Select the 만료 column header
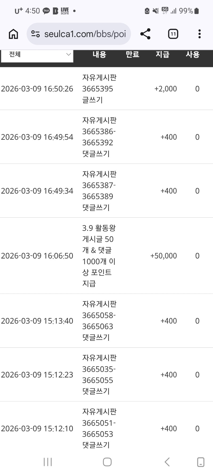The image size is (213, 475). point(132,54)
